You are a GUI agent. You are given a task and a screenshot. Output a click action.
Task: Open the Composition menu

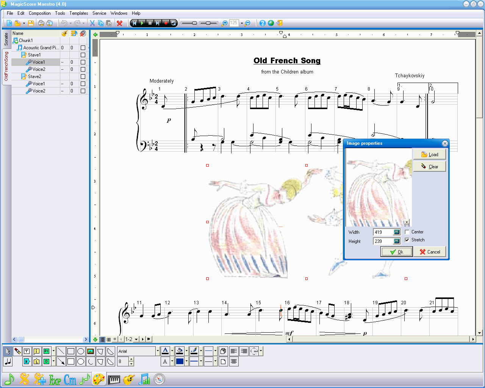(x=39, y=13)
